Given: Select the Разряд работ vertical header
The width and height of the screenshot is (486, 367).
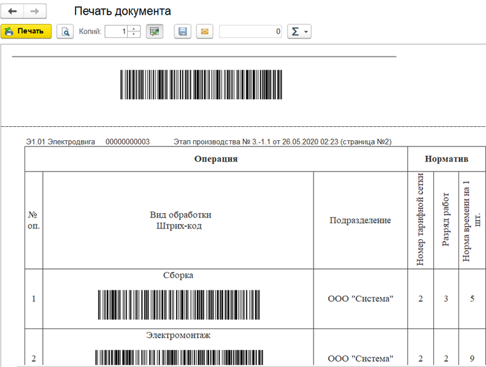Looking at the screenshot, I should pyautogui.click(x=445, y=220).
